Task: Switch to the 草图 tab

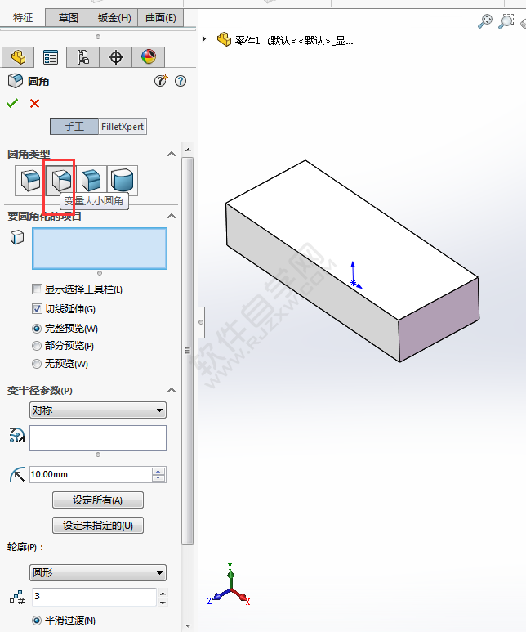Action: [x=68, y=18]
